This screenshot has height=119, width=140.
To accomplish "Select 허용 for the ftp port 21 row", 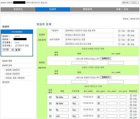I will pyautogui.click(x=131, y=111).
